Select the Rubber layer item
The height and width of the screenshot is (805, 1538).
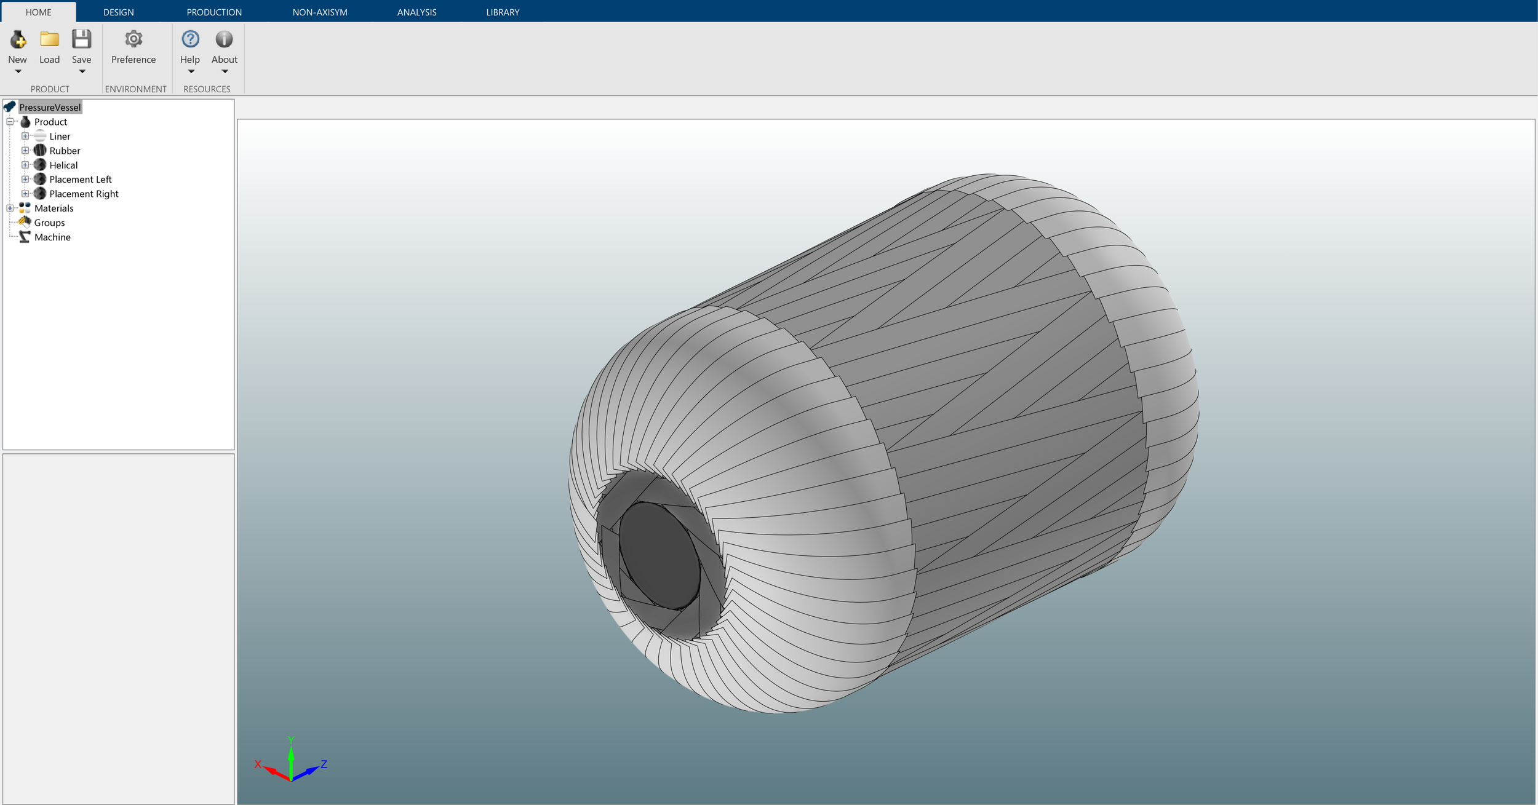coord(65,151)
